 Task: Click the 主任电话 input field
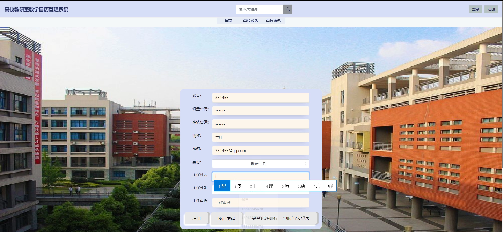click(261, 202)
